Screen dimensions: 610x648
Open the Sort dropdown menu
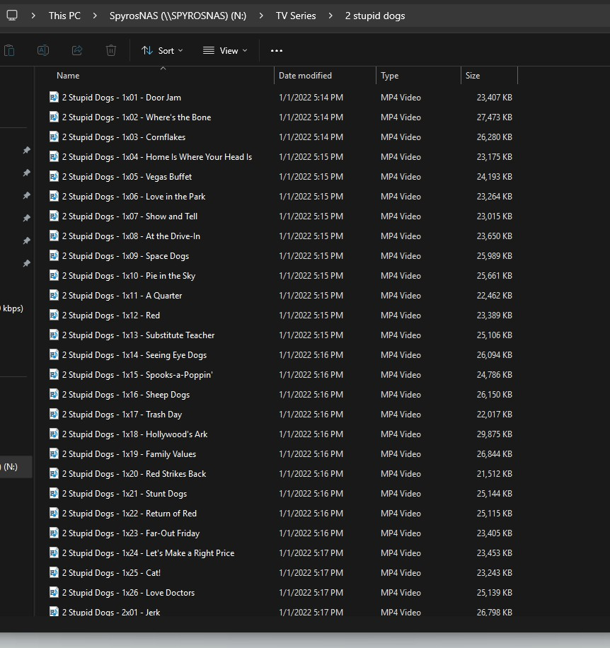[162, 50]
